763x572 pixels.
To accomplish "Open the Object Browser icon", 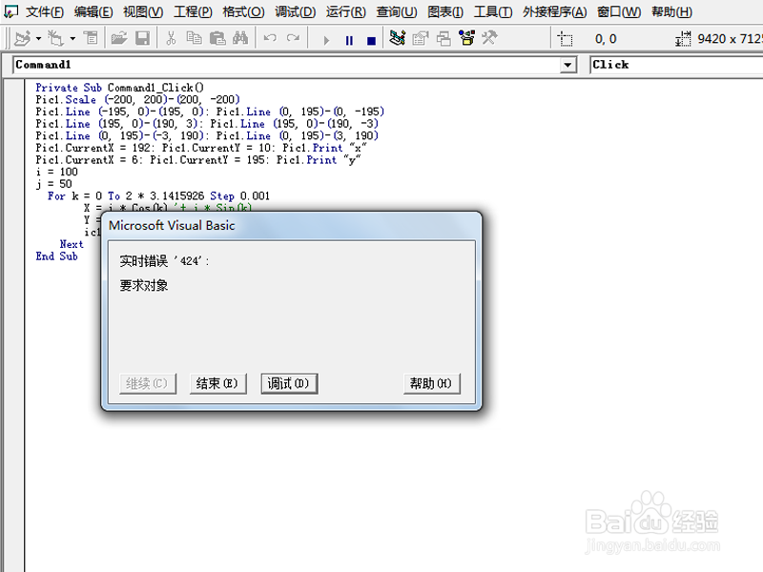I will 467,38.
